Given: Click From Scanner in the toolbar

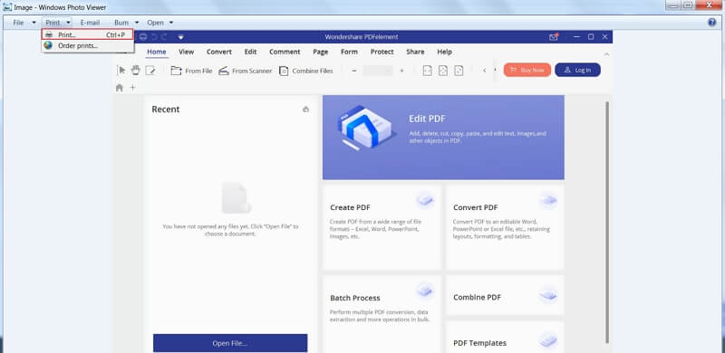Looking at the screenshot, I should coord(246,71).
